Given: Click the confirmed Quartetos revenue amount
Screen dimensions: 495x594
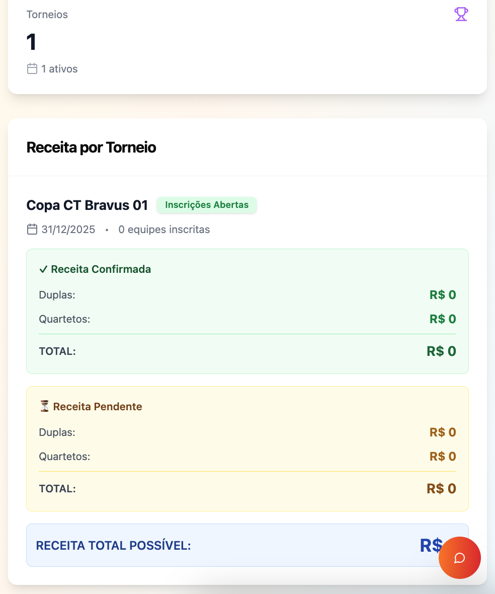Looking at the screenshot, I should point(443,319).
